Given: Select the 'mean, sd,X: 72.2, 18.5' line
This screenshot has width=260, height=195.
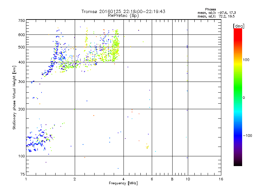Looking at the screenshot, I should [x=216, y=16].
